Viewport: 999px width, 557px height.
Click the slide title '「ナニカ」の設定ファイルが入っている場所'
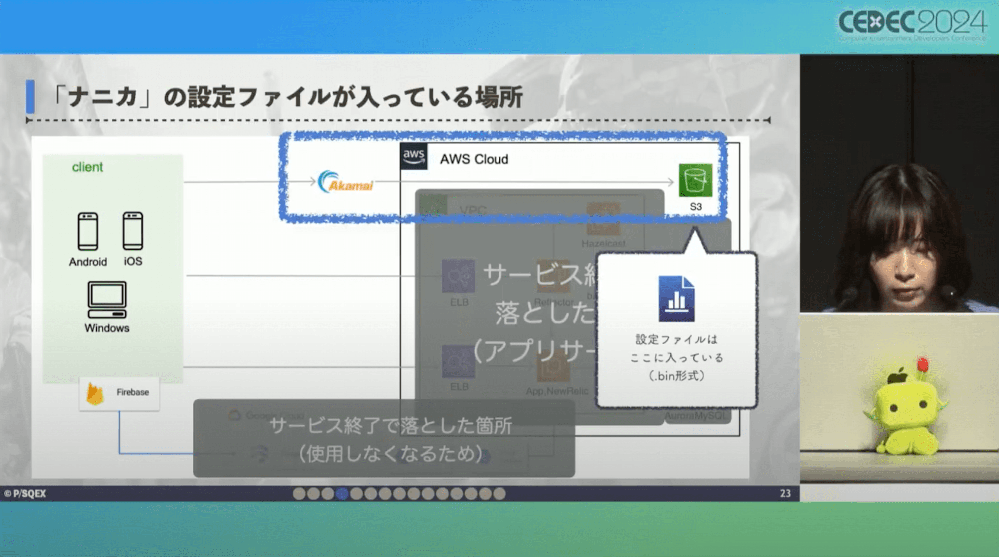[286, 97]
